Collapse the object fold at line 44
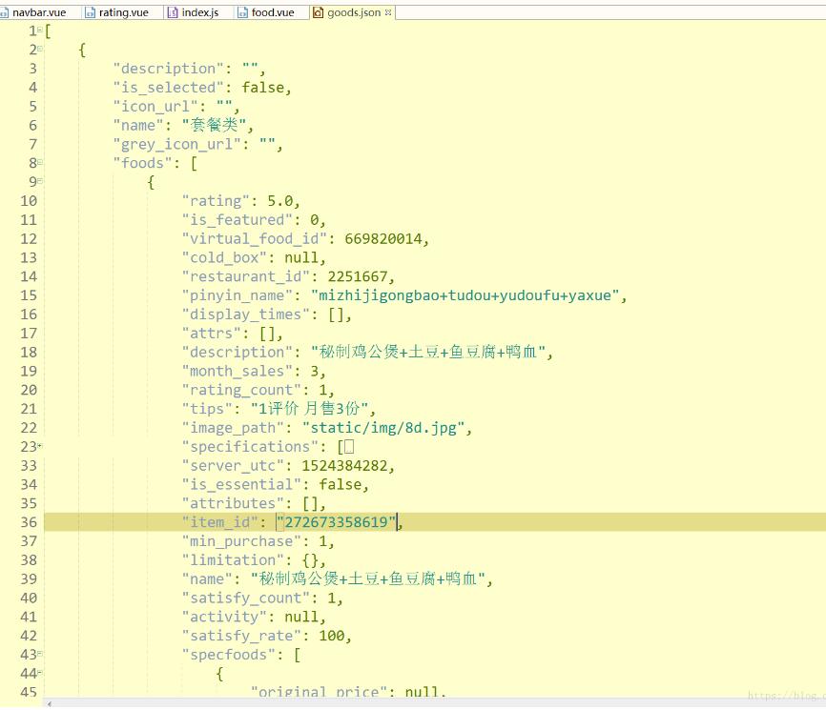826x710 pixels. coord(39,674)
